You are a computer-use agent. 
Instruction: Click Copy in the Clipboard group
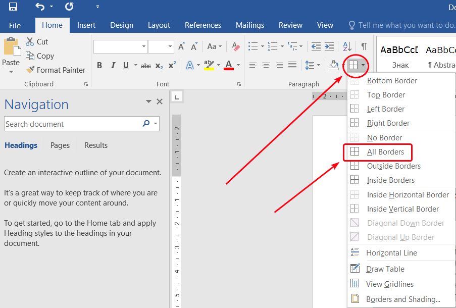pyautogui.click(x=40, y=56)
